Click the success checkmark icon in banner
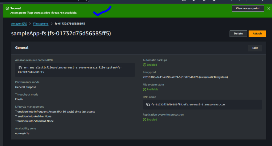Screen dimensions: 272x146 click(7, 8)
